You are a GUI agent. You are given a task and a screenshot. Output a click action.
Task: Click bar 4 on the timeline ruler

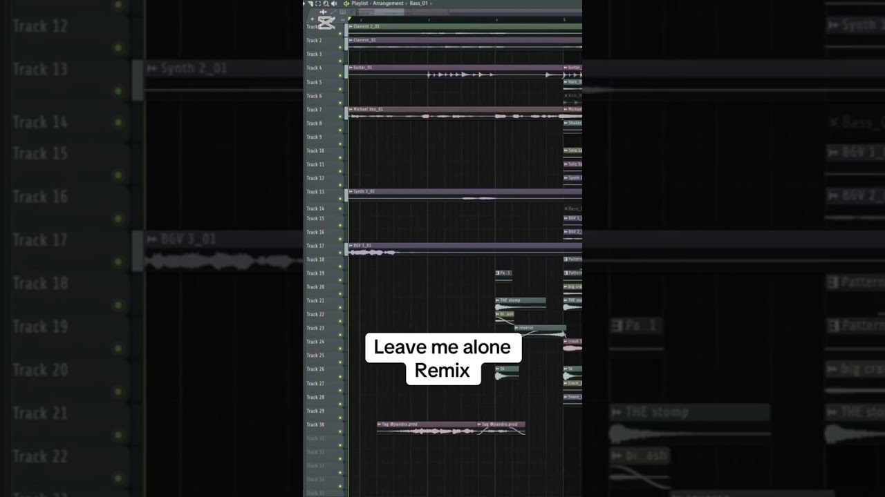(496, 19)
